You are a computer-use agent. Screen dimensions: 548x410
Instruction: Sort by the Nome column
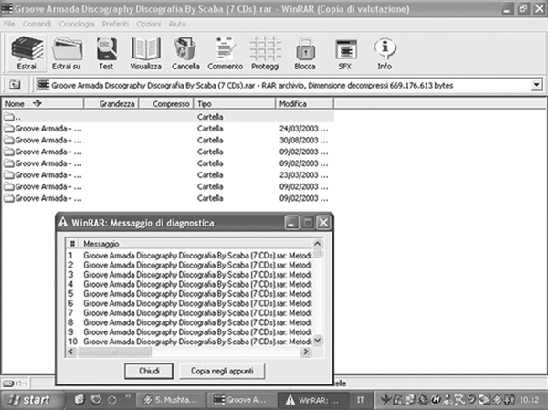[43, 104]
